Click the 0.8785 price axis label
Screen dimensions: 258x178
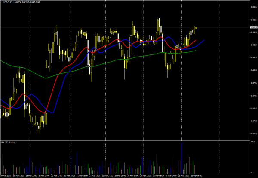click(254, 96)
